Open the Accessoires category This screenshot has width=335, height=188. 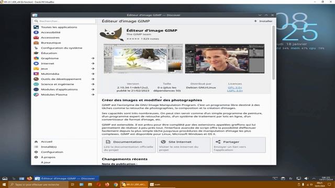(x=64, y=38)
